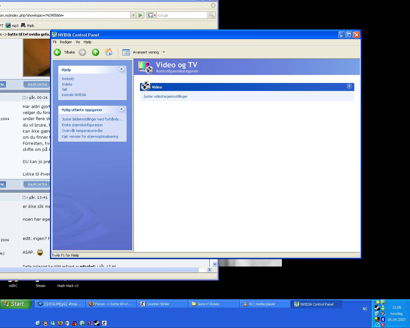
Task: Open the mp3 bookmark in Firefox
Action: 12,26
